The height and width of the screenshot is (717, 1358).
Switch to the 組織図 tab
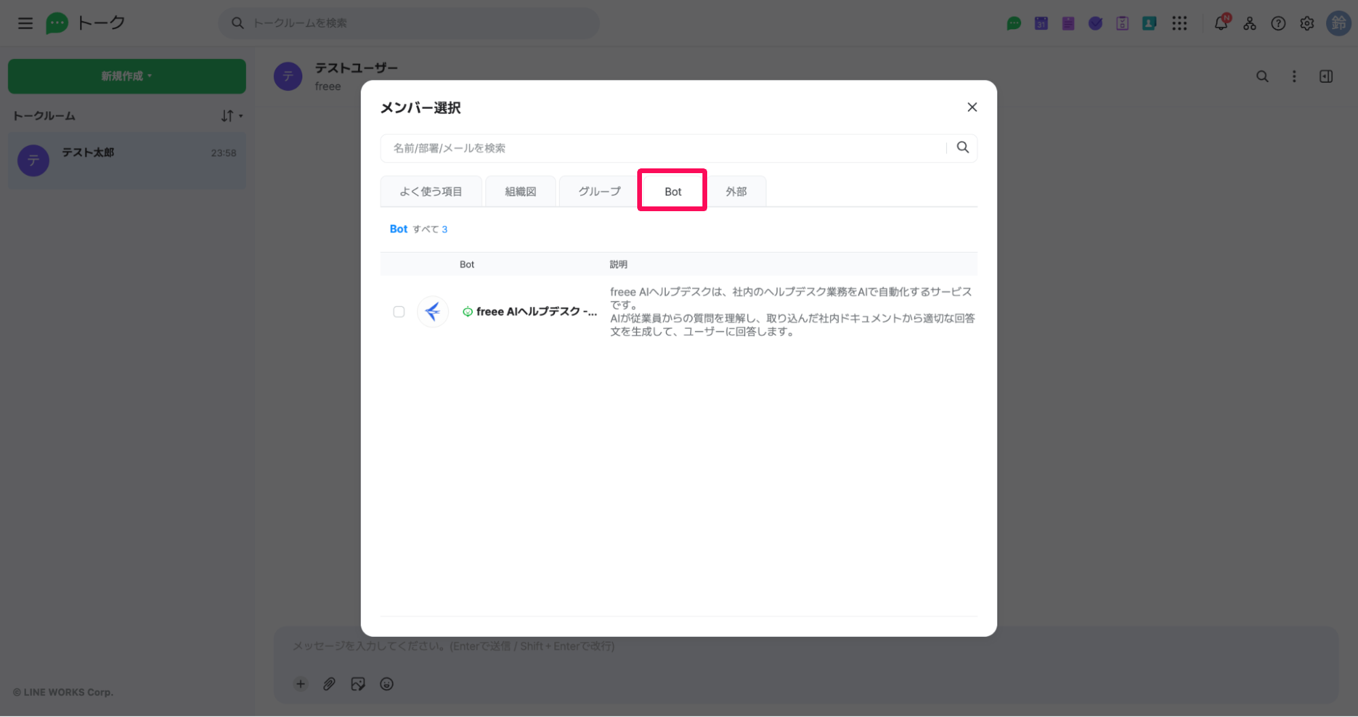[x=520, y=191]
